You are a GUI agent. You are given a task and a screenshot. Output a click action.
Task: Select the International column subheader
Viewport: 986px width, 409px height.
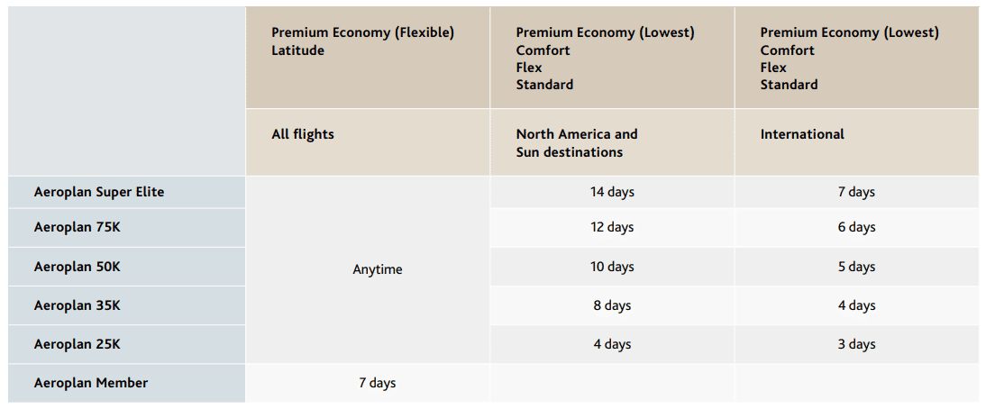click(x=802, y=134)
